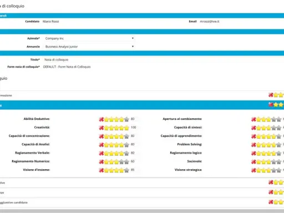Select the candidate email address value

[210, 22]
